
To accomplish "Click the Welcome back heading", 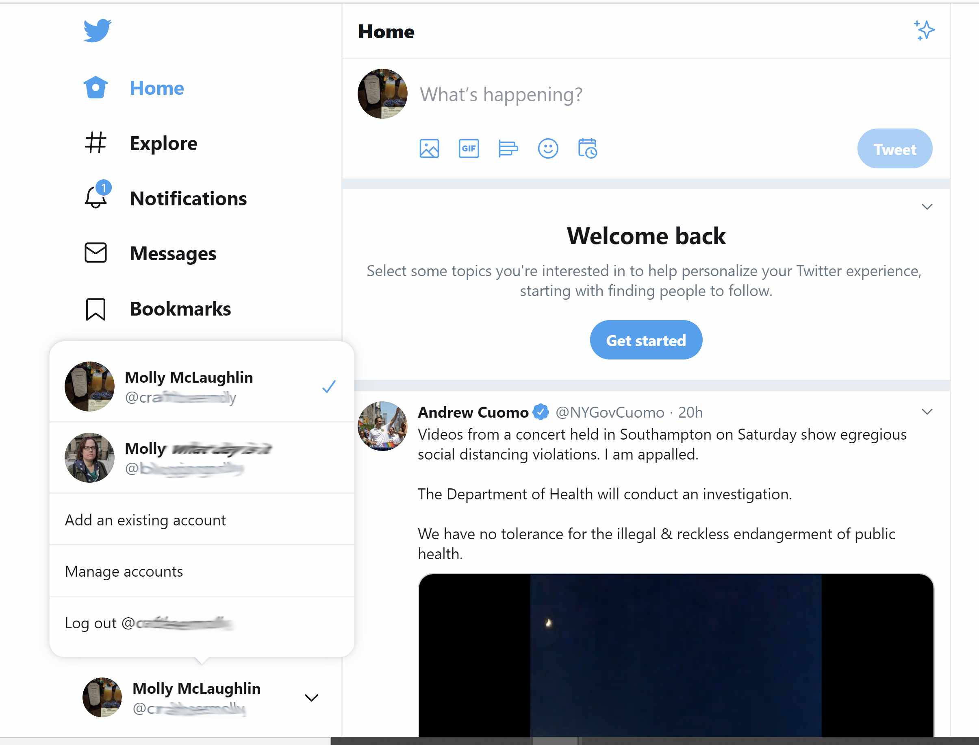I will coord(646,235).
